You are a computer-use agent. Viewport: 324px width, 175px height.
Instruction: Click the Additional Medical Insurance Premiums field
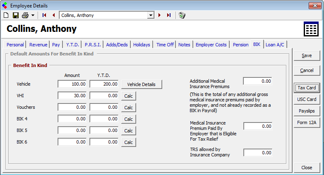point(257,81)
